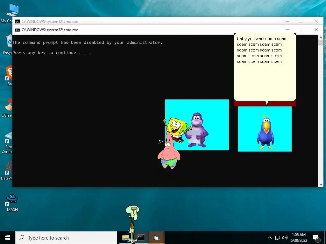
Task: Click the "command prompt has been disabled" line
Action: 87,42
